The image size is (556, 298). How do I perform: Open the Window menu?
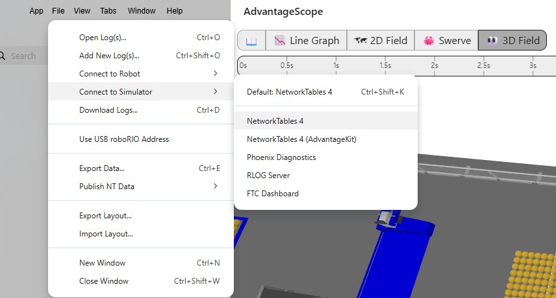pos(142,11)
